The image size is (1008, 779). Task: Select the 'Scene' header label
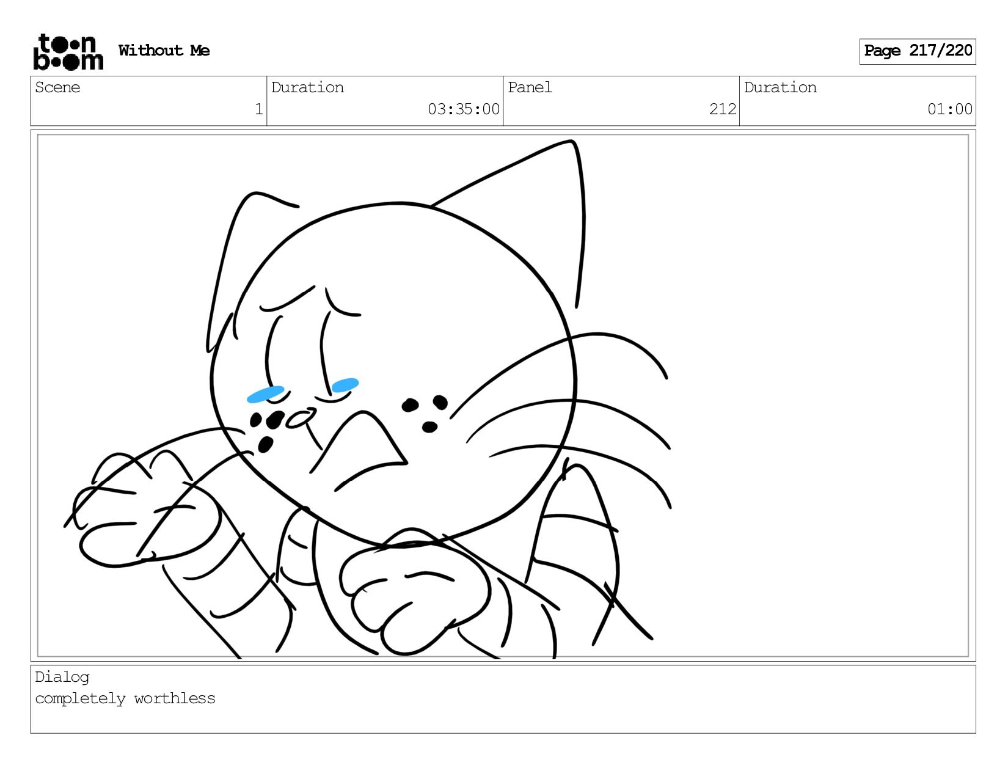pyautogui.click(x=57, y=87)
